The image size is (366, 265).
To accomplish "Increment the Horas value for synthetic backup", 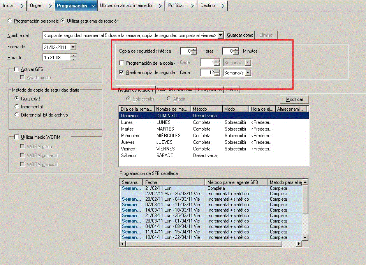I will click(x=194, y=49).
